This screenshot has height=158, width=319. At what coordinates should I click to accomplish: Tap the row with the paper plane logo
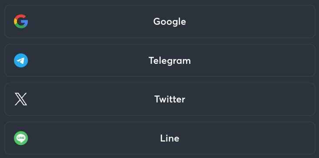(160, 60)
